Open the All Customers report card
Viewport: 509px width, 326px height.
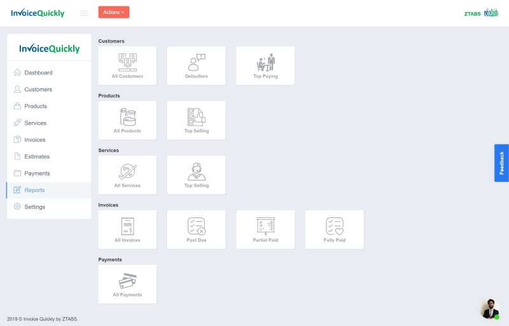coord(127,65)
